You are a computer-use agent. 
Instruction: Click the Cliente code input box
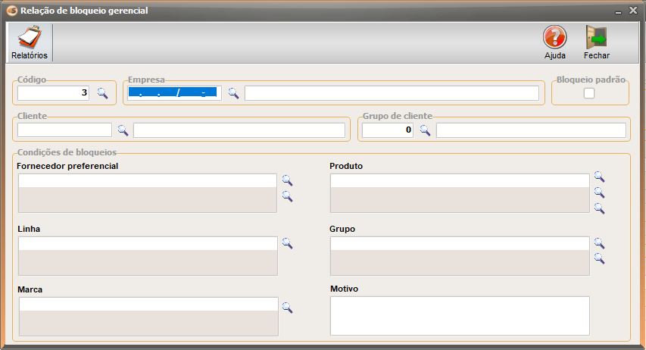[x=64, y=130]
